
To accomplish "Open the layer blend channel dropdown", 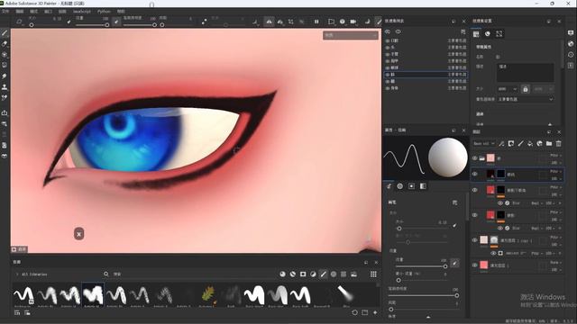I will point(484,144).
